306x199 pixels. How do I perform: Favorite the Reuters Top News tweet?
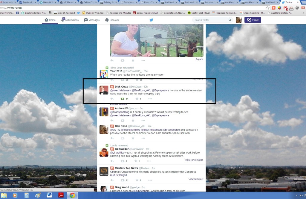[x=137, y=180]
